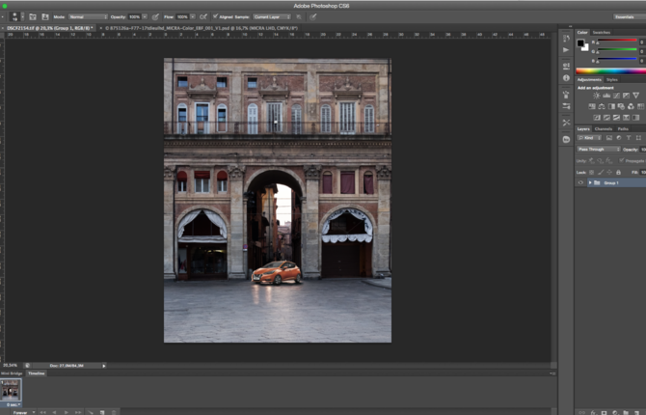Add a Vibrance adjustment

coord(635,96)
